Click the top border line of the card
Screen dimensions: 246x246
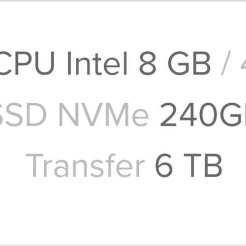(123, 1)
